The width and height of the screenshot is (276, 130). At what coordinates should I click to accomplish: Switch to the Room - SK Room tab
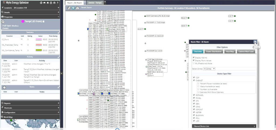click(75, 3)
